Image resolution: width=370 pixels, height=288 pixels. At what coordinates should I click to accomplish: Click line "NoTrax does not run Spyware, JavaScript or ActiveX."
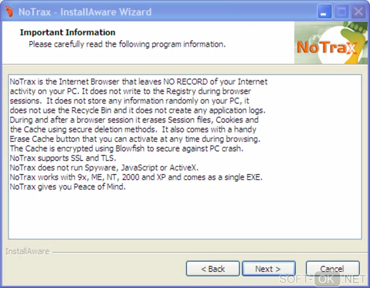[104, 168]
